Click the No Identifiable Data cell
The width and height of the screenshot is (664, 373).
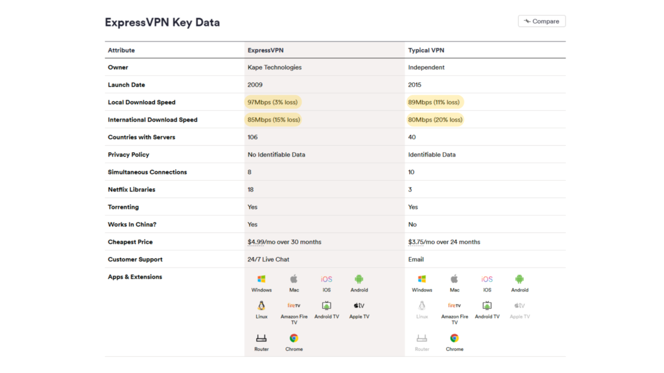[276, 155]
